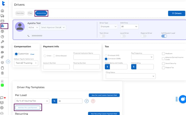Select the Employee (W2) radio button
Image resolution: width=186 pixels, height=115 pixels.
click(x=106, y=55)
